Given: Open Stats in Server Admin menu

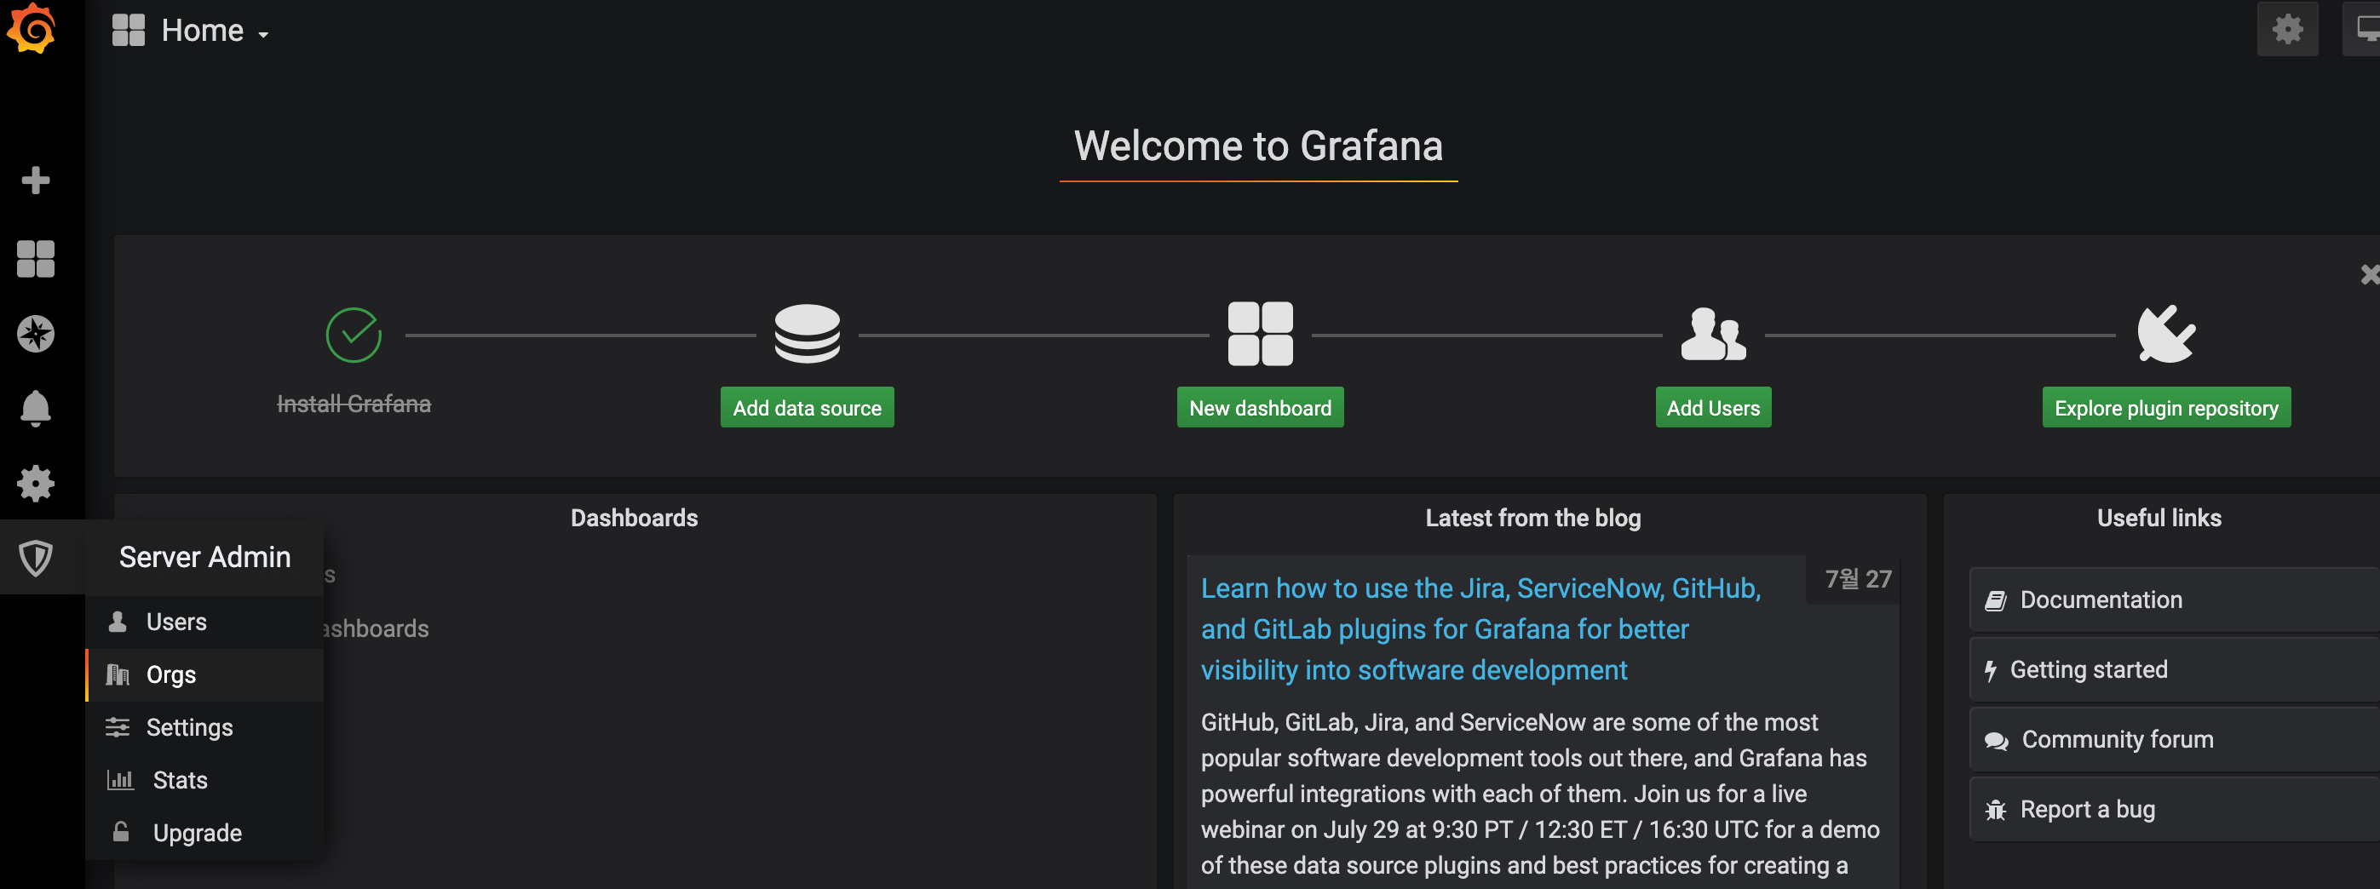Looking at the screenshot, I should (204, 780).
